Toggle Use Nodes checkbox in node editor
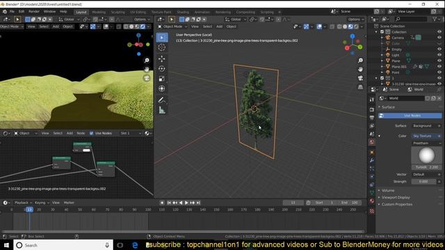Image resolution: width=445 pixels, height=250 pixels. click(x=91, y=133)
